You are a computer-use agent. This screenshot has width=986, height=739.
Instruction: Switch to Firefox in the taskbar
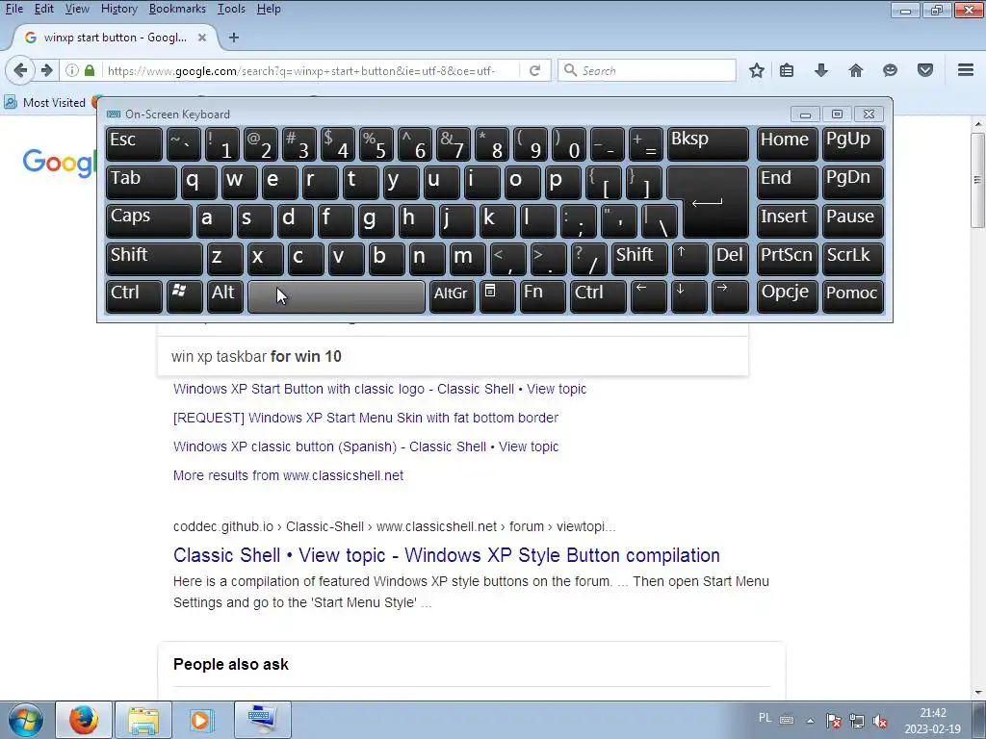[x=84, y=720]
